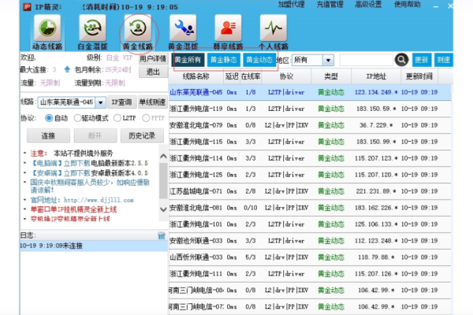Screen dimensions: 473x315
Task: Click the magnifier search icon
Action: point(402,60)
